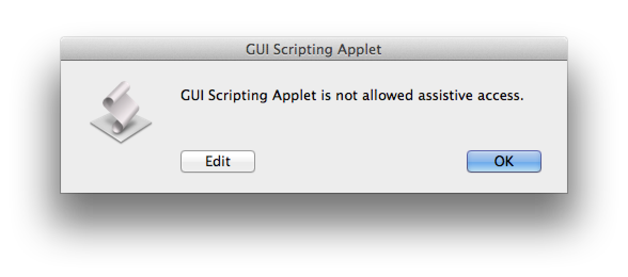Click the OK button
The width and height of the screenshot is (628, 277).
coord(504,161)
